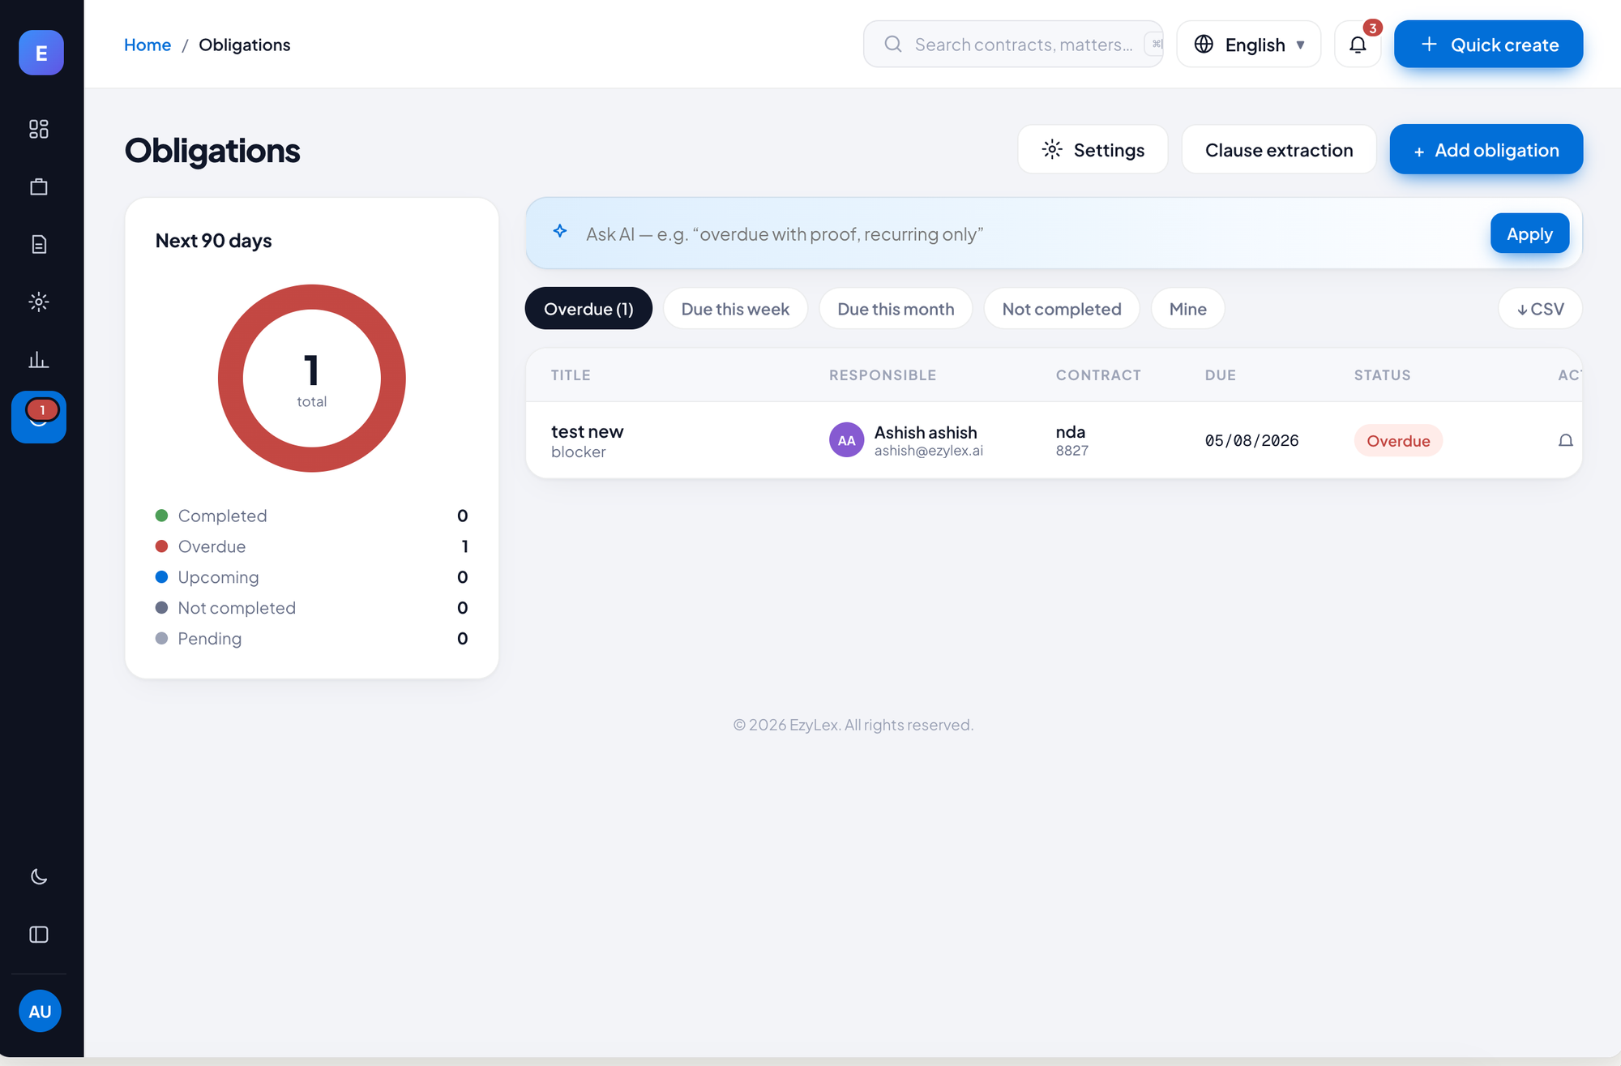
Task: Download the CSV export
Action: coord(1540,308)
